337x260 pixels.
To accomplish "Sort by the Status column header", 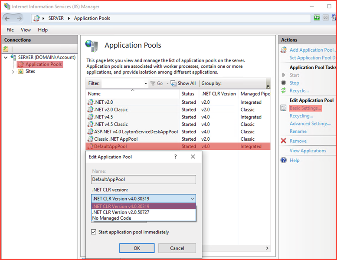I will [189, 94].
